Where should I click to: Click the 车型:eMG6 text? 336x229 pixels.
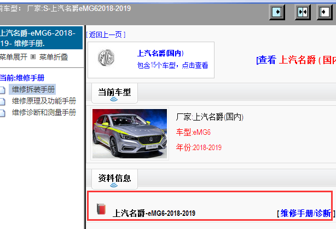pos(193,132)
